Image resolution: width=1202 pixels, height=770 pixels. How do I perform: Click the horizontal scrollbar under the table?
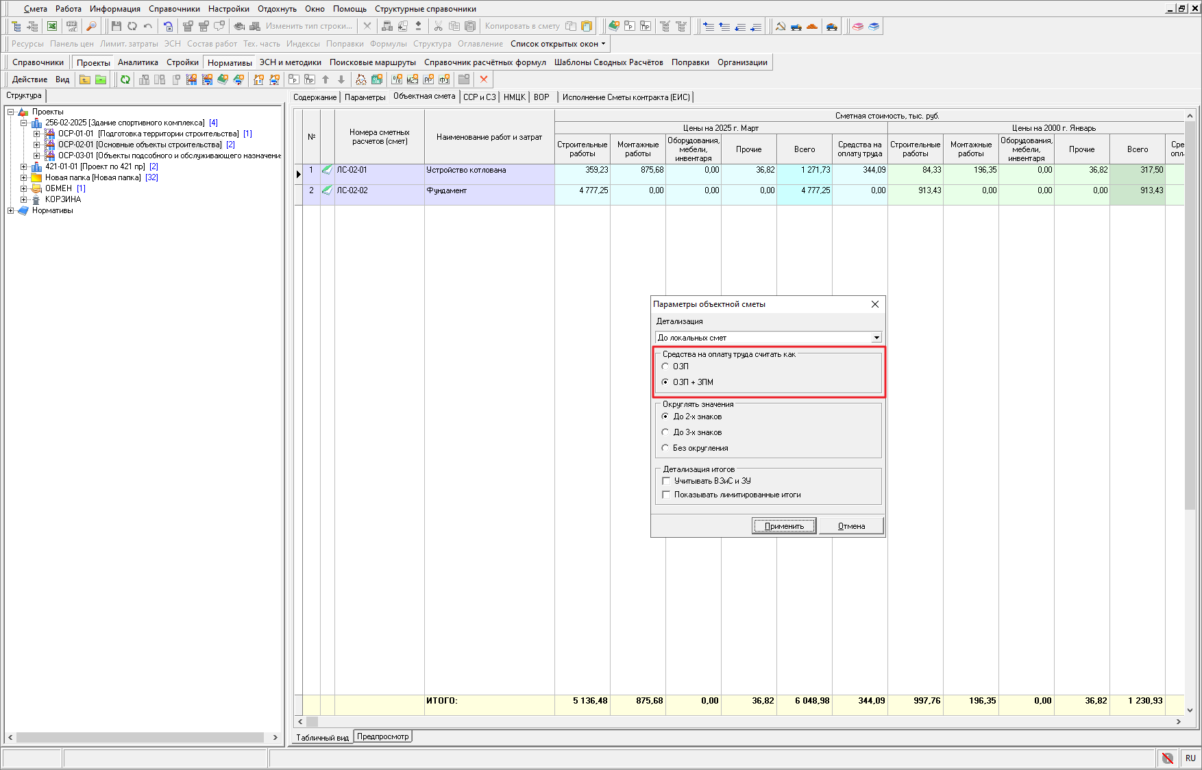pos(740,721)
